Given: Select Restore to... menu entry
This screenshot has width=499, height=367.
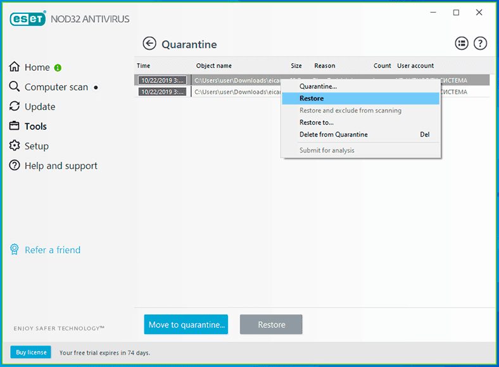Looking at the screenshot, I should (x=360, y=123).
